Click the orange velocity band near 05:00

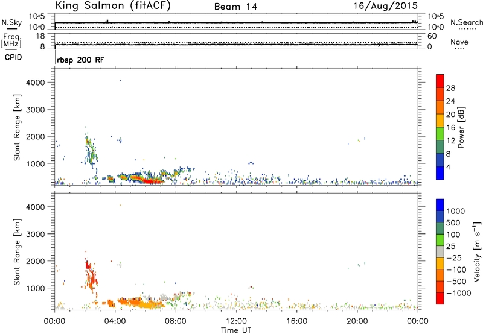[x=131, y=301]
